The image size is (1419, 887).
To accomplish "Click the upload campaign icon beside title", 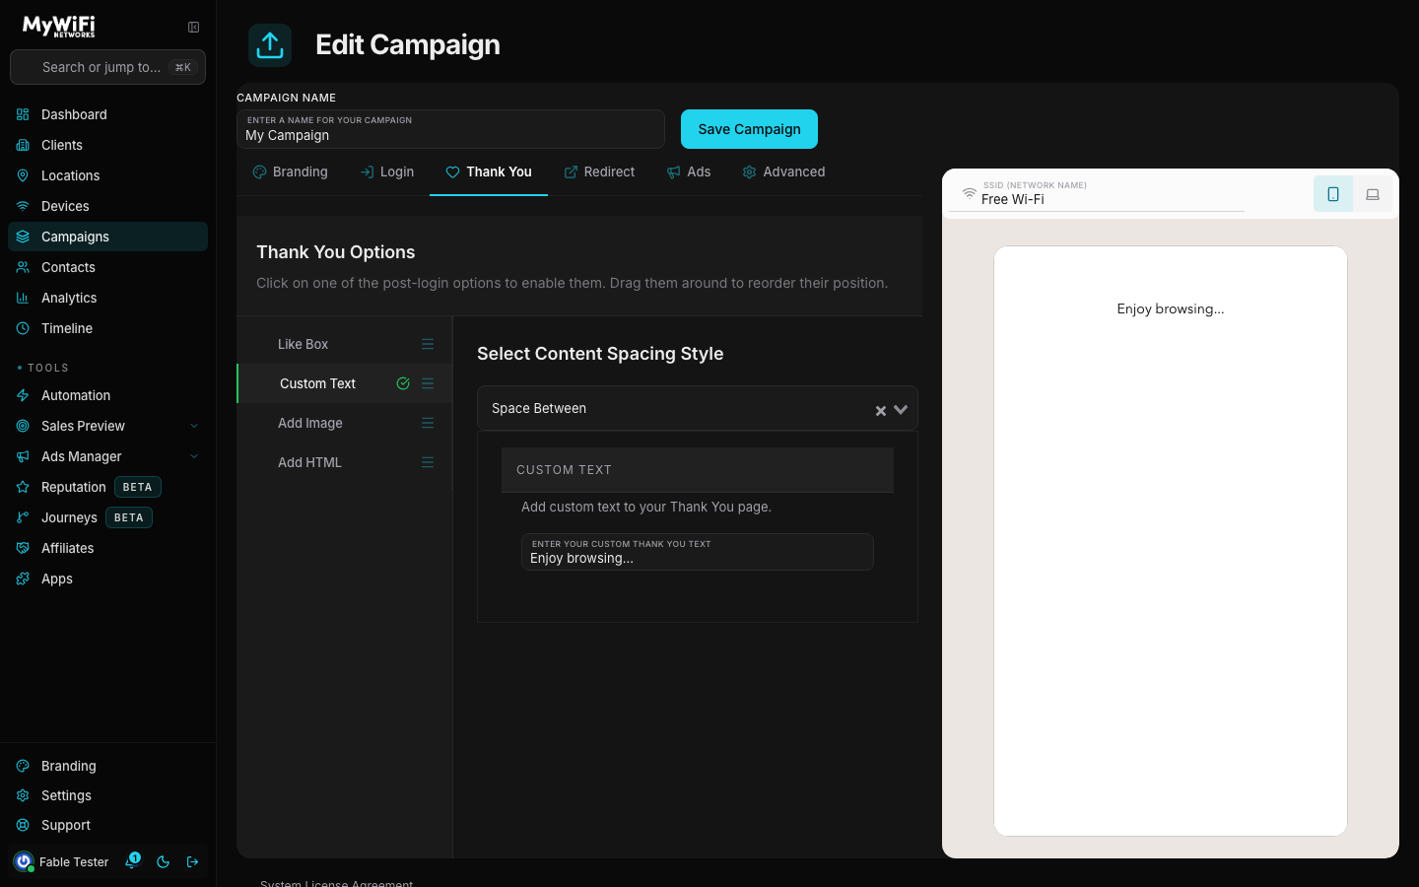I will [270, 45].
